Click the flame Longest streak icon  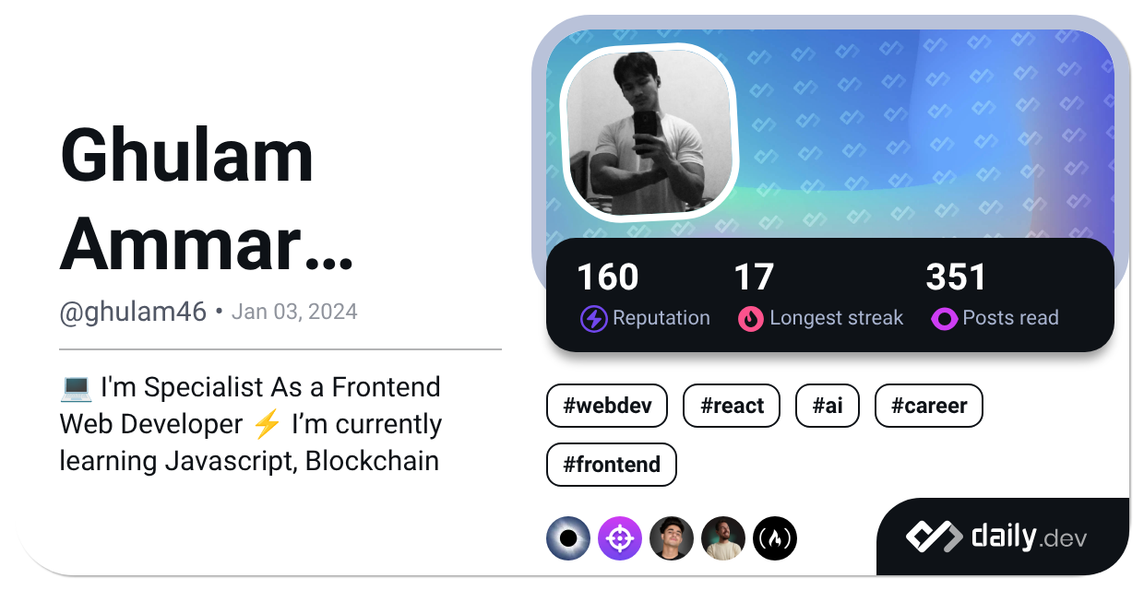tap(751, 319)
